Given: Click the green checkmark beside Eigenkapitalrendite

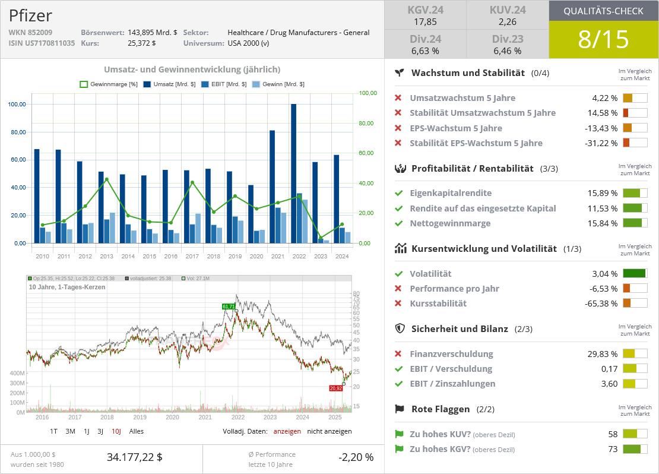Looking at the screenshot, I should click(x=399, y=194).
